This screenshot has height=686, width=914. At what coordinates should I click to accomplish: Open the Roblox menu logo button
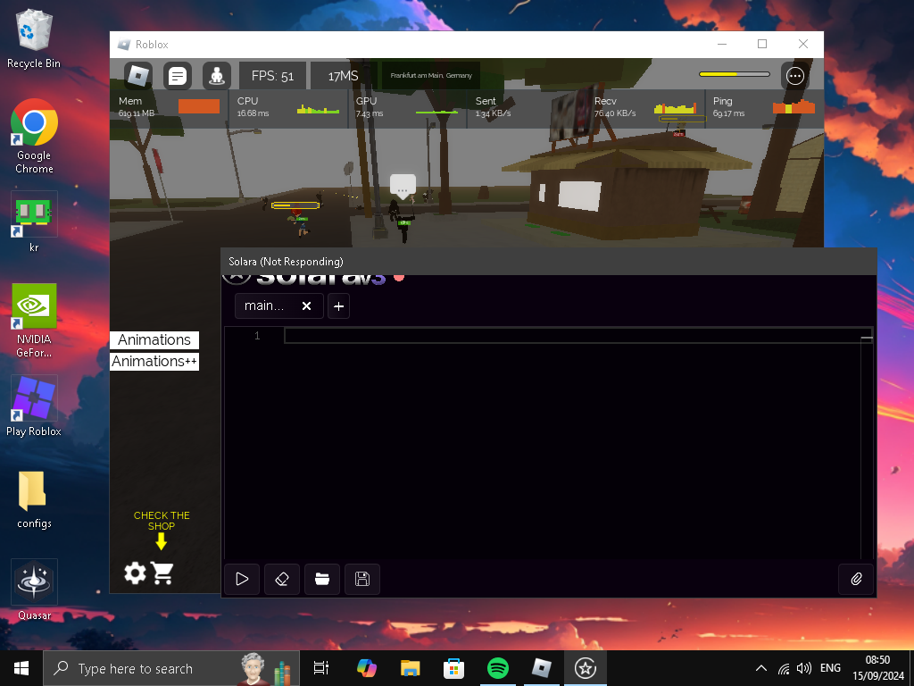pos(138,76)
